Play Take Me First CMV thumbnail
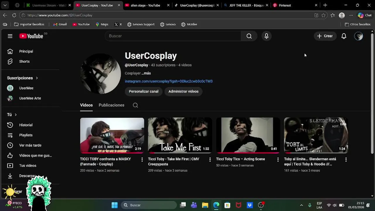This screenshot has width=375, height=211. tap(180, 135)
